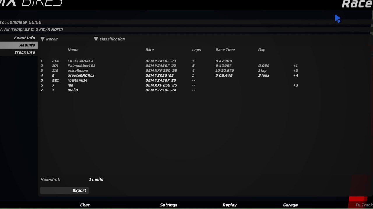Click bike OEM XXF 250 '25 for eckelboom
Viewport: 373px width, 209px height.
pyautogui.click(x=161, y=71)
